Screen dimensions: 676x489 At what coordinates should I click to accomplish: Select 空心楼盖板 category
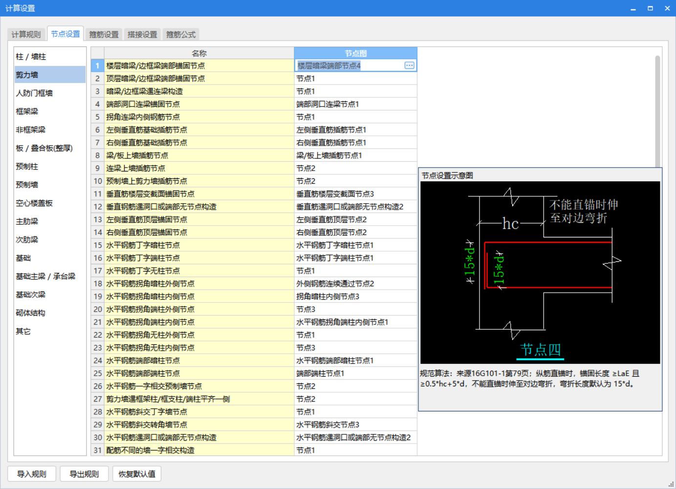click(50, 203)
